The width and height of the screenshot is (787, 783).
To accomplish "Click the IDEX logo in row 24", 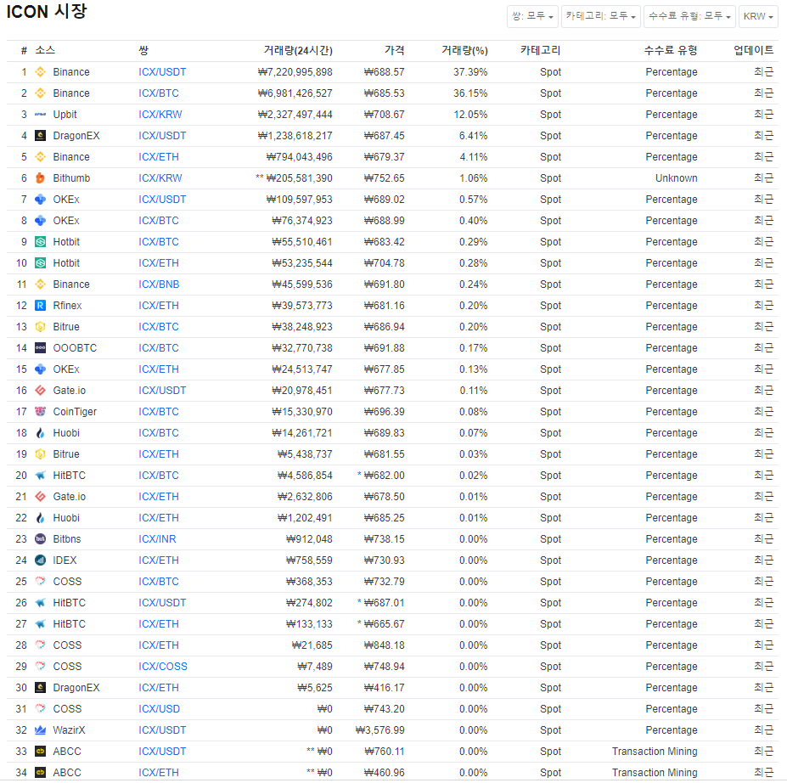I will pos(40,560).
